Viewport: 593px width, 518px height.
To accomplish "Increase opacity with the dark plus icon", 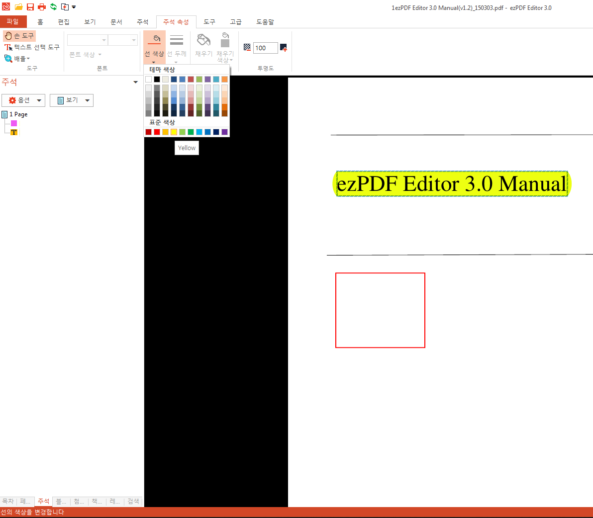I will (x=283, y=48).
